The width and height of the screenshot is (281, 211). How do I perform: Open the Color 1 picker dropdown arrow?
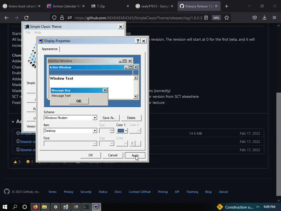126,131
